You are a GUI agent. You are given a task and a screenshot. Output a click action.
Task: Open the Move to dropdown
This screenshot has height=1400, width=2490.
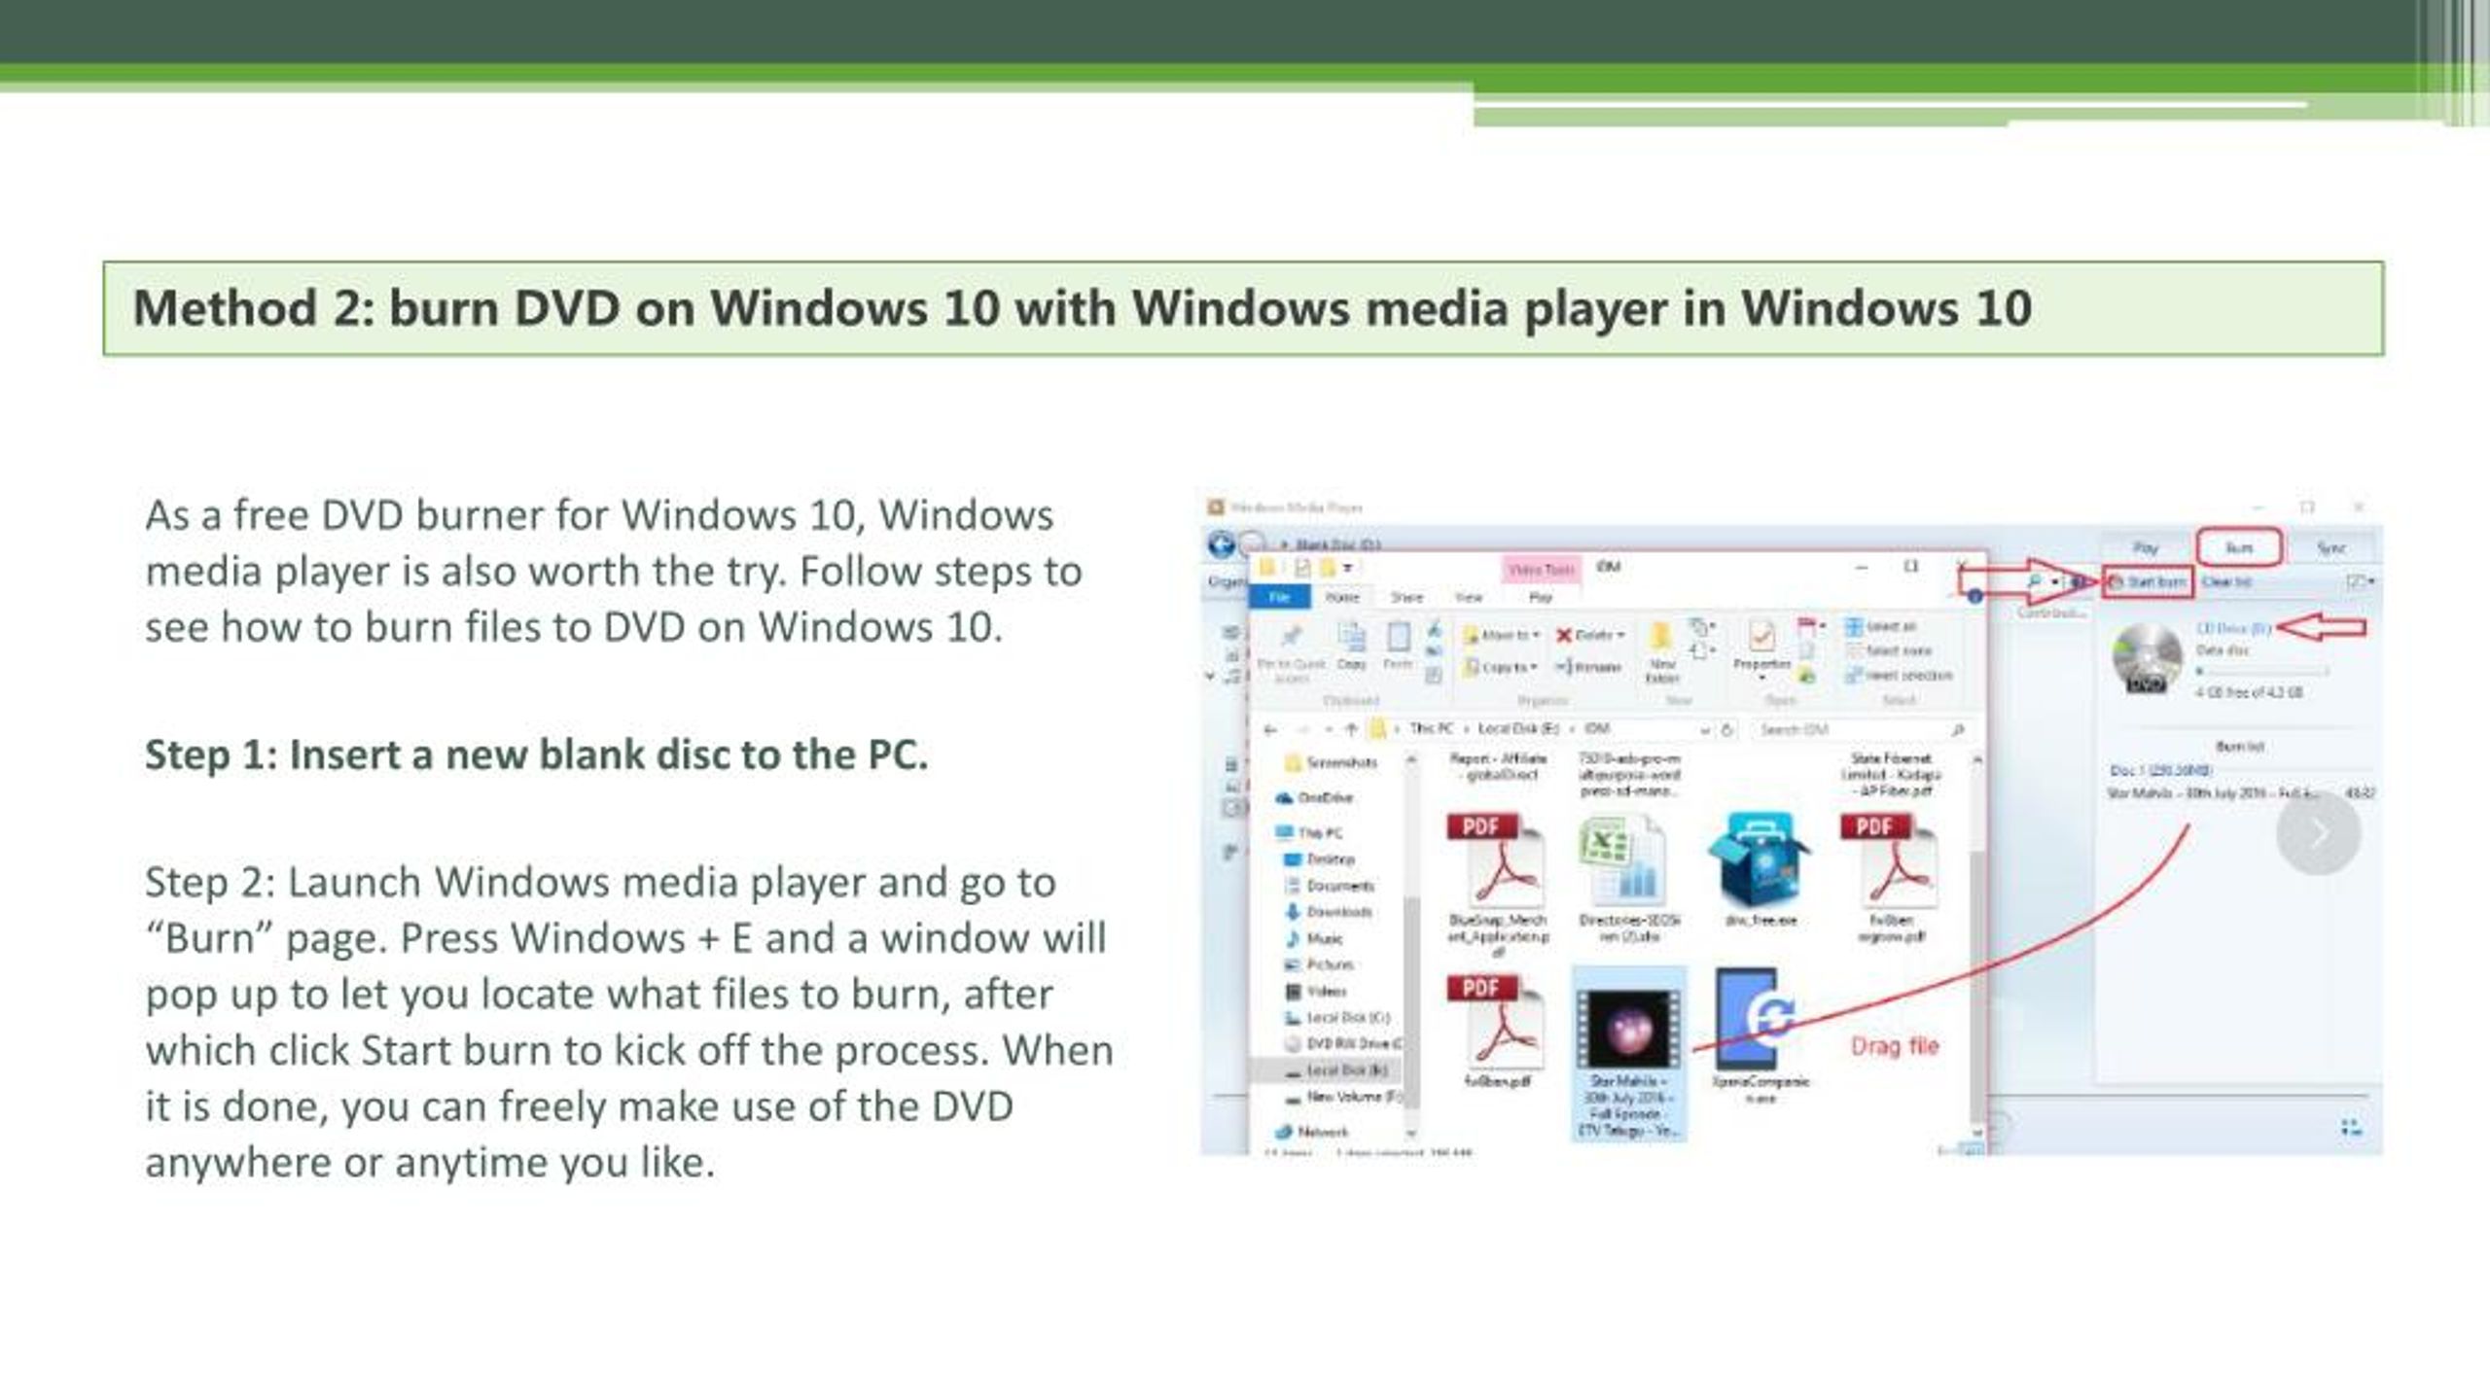(1502, 635)
